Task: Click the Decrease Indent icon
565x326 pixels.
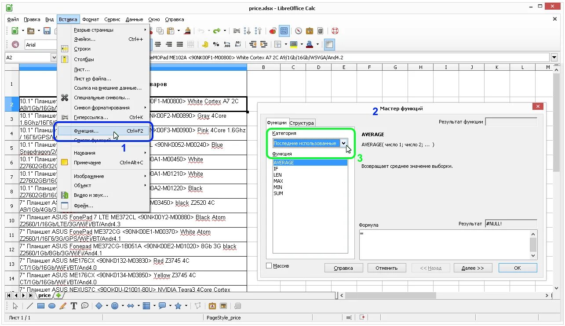Action: pyautogui.click(x=253, y=44)
